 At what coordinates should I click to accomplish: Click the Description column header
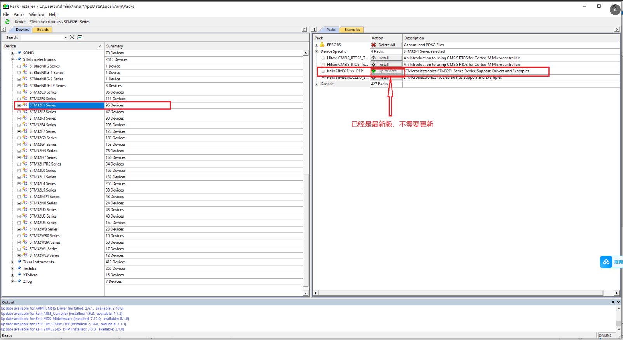511,38
